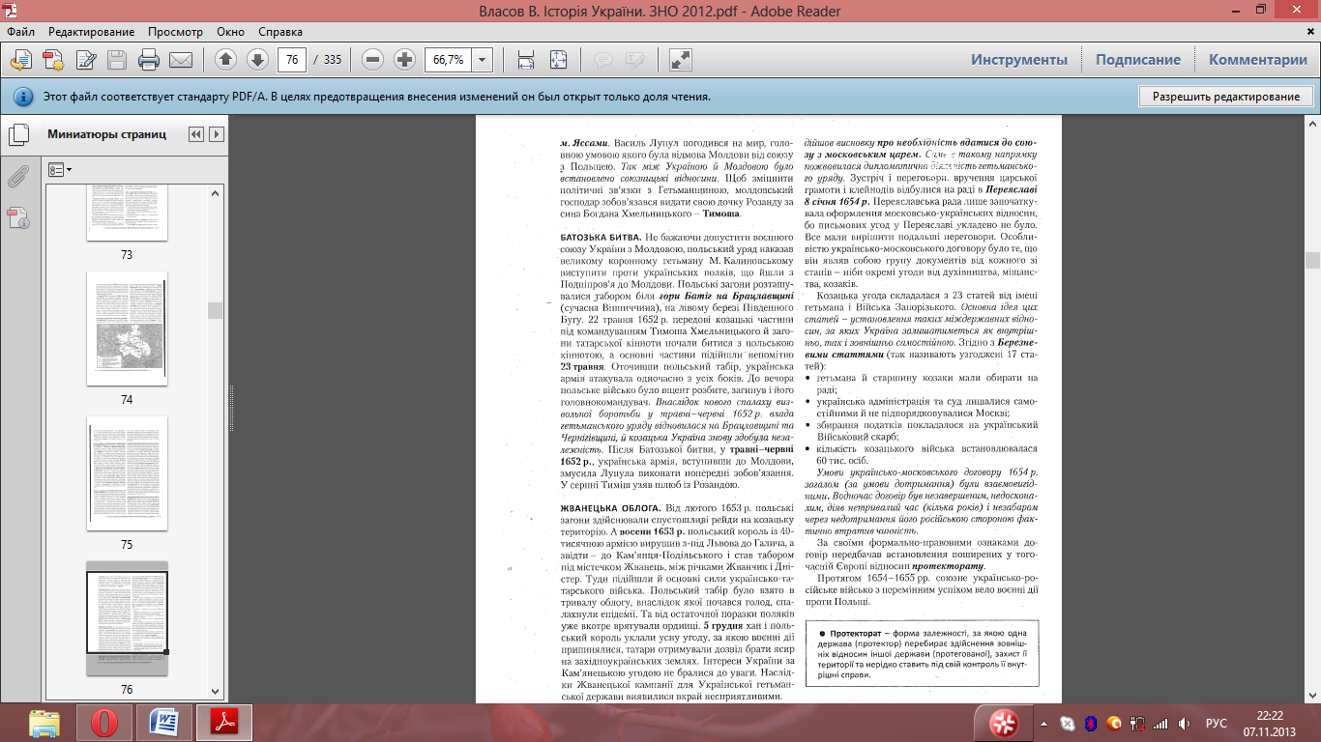Click the thumbnails panel scrollbar thumb
This screenshot has width=1321, height=742.
pos(216,310)
